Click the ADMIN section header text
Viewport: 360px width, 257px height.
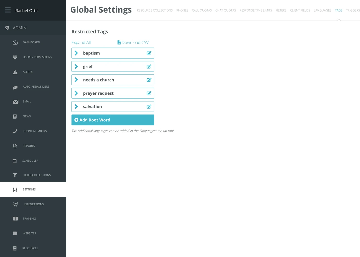20,28
